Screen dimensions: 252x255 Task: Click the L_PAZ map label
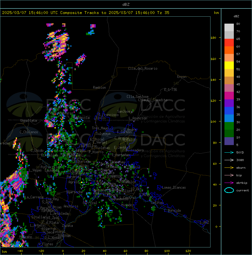click(x=204, y=223)
